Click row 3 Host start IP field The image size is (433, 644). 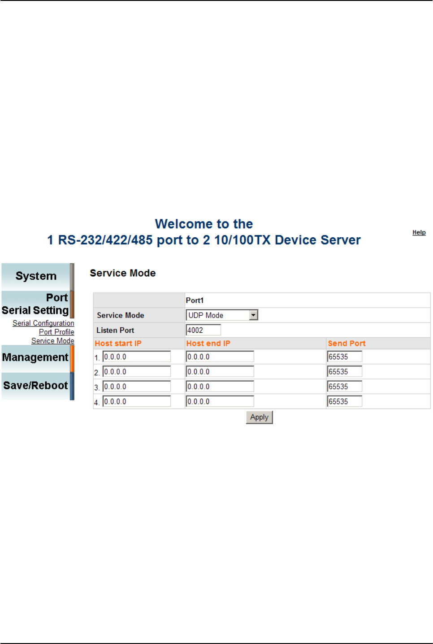(x=137, y=386)
